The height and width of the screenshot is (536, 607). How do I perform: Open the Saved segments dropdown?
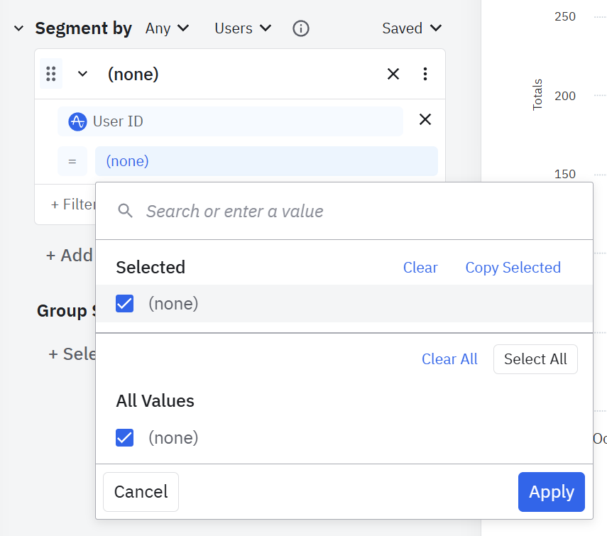(412, 28)
